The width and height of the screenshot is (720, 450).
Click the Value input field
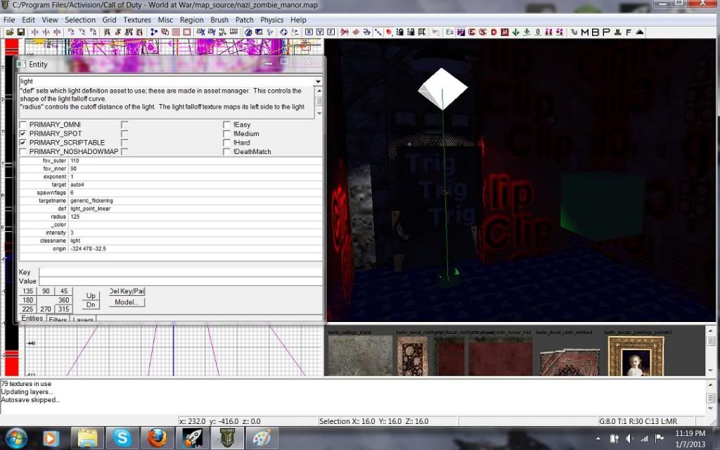pyautogui.click(x=181, y=281)
